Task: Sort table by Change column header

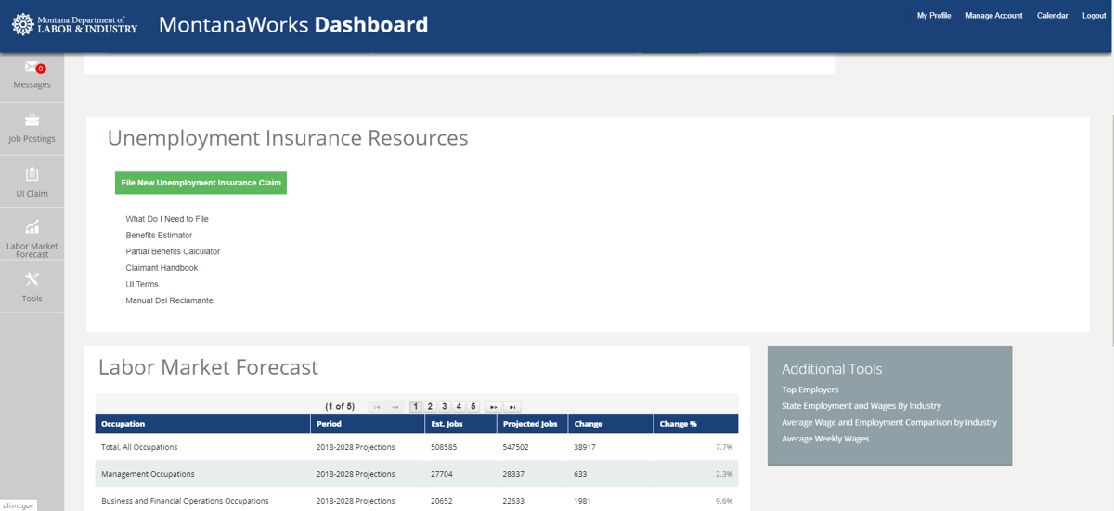Action: [x=610, y=424]
